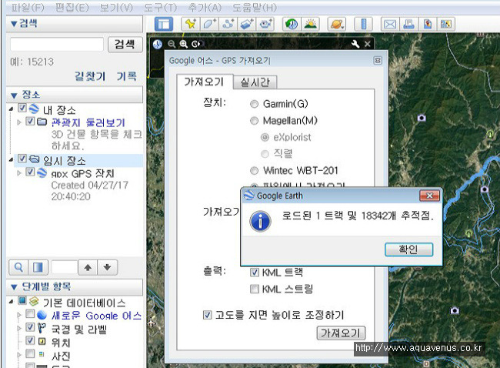The height and width of the screenshot is (368, 500).
Task: Open the 도구(T) menu
Action: point(161,8)
